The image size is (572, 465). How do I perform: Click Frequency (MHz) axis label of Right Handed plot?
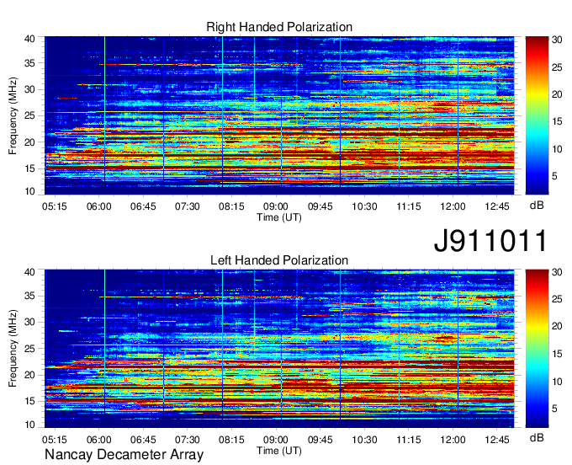pos(13,115)
